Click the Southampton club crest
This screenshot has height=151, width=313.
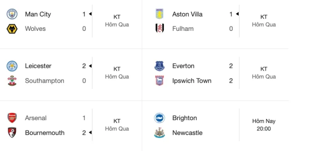click(x=12, y=81)
